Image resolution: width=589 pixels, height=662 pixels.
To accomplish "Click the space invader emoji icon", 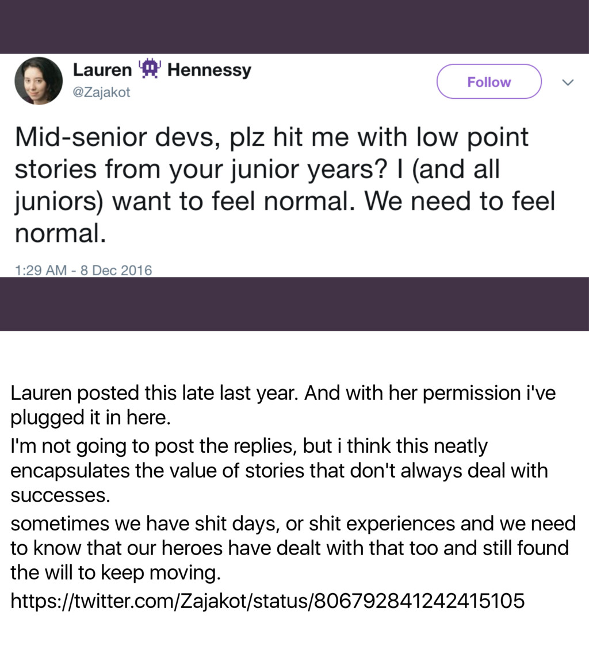I will click(x=150, y=69).
